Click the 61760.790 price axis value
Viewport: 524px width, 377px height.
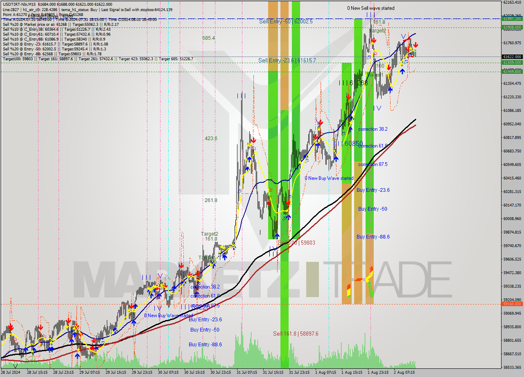tap(512, 43)
